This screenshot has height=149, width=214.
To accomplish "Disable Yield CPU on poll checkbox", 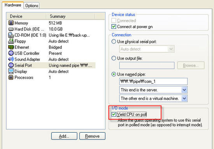I will tap(114, 114).
